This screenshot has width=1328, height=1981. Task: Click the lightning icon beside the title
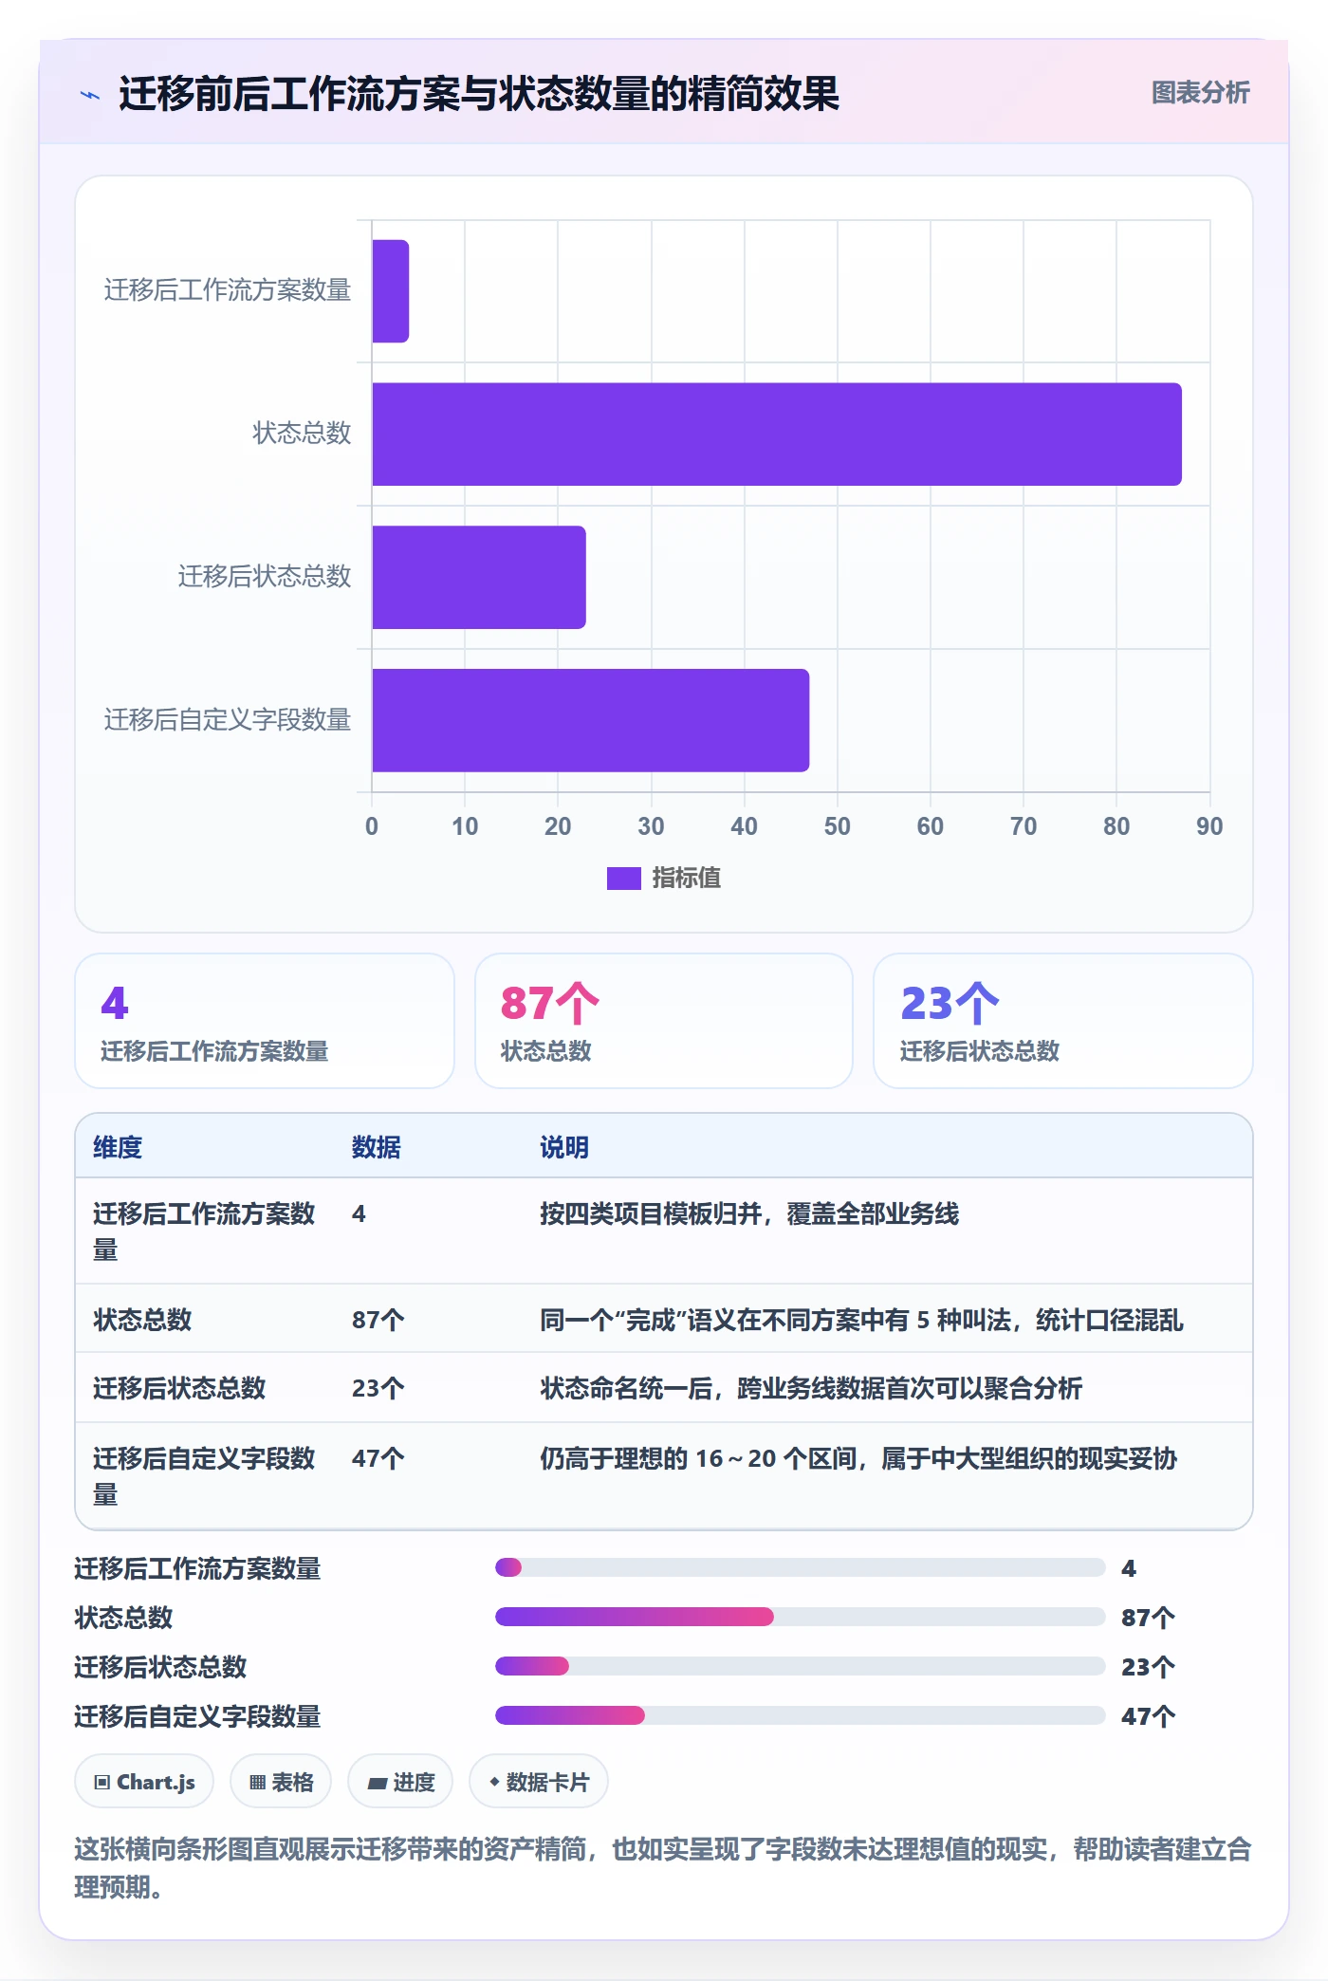(x=90, y=95)
